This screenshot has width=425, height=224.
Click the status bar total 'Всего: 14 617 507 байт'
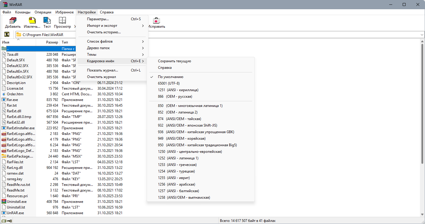248,221
